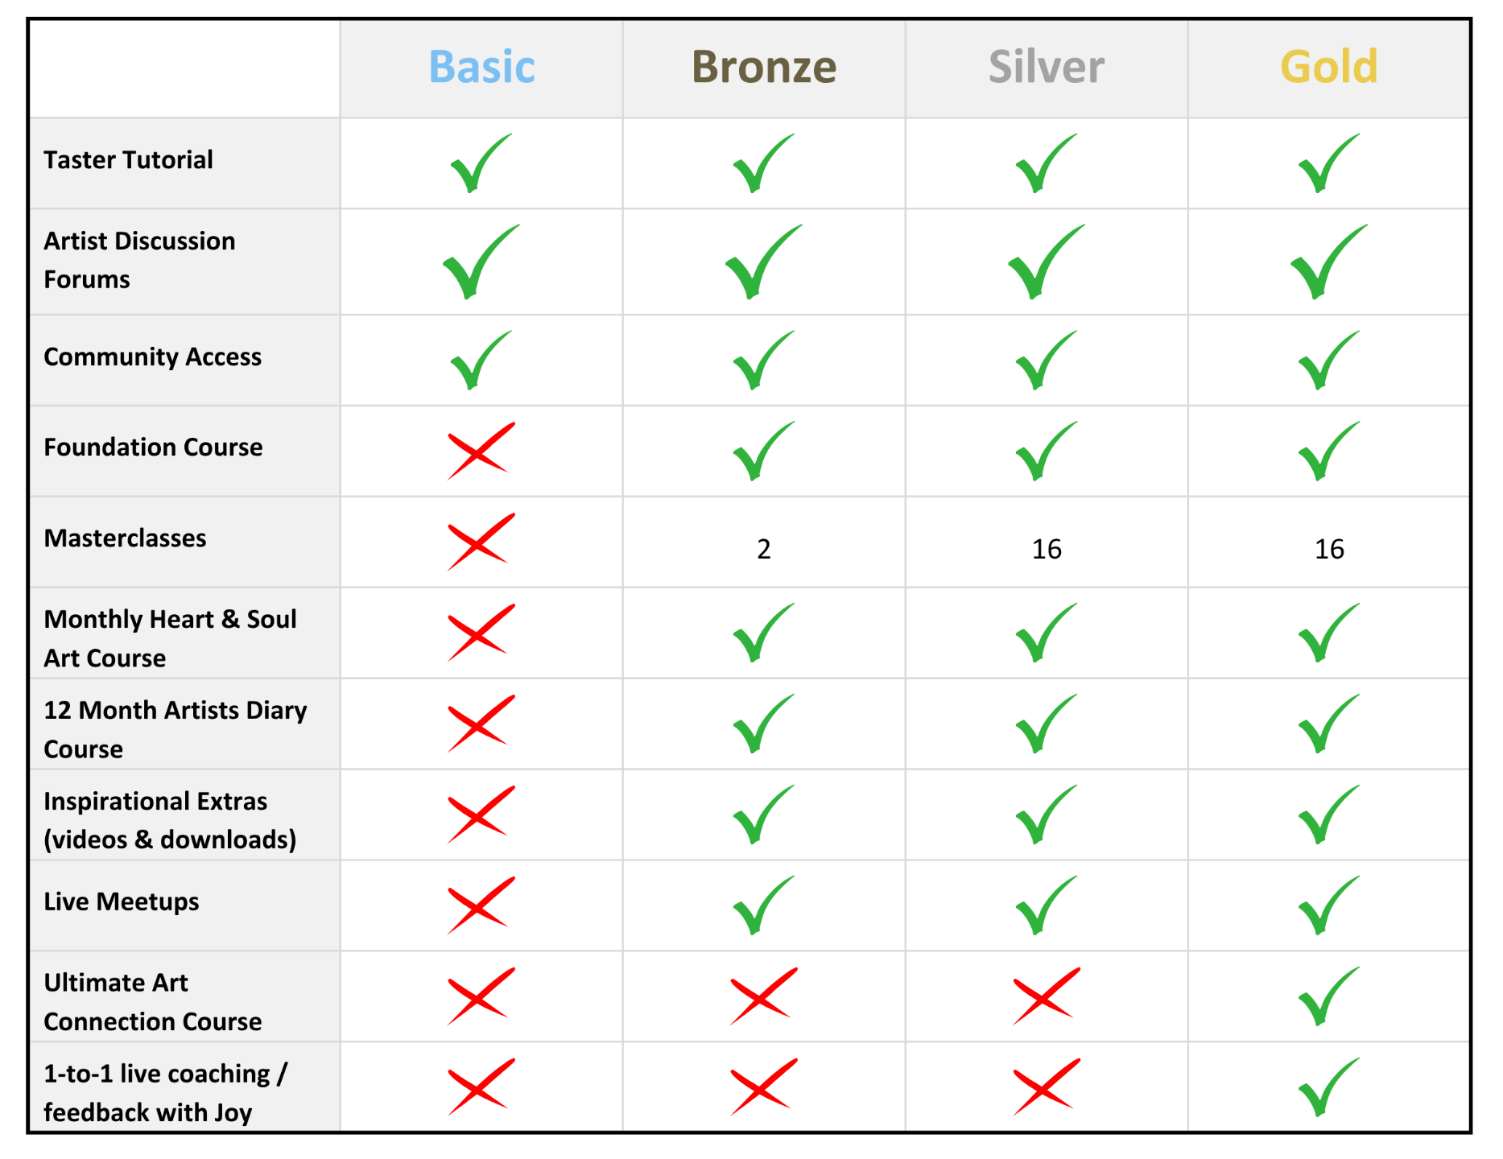Click Gold checkmark for 1-to-1 live coaching
Viewport: 1503px width, 1159px height.
point(1329,1087)
